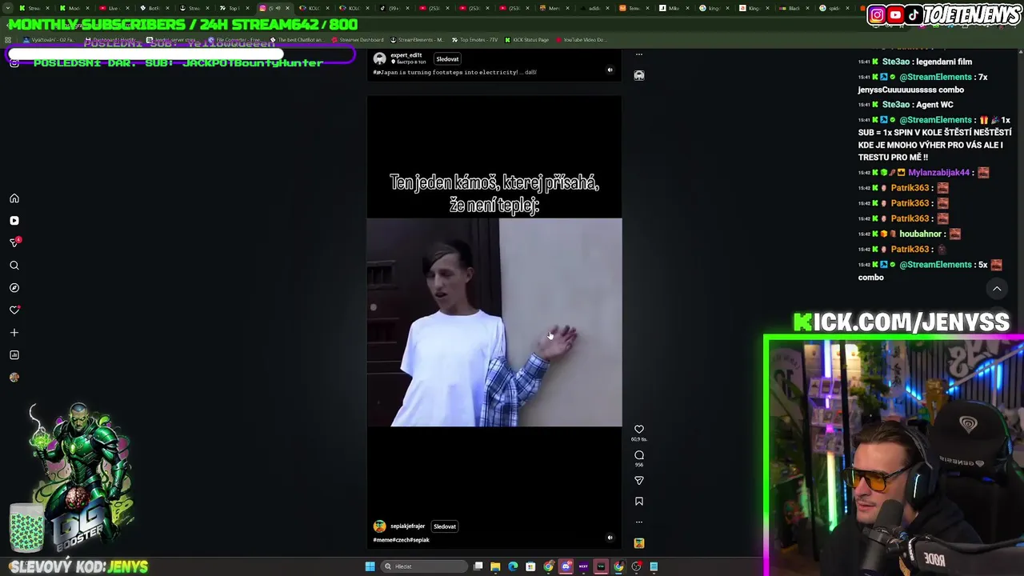Mute the top reel audio
The height and width of the screenshot is (576, 1024).
click(610, 70)
